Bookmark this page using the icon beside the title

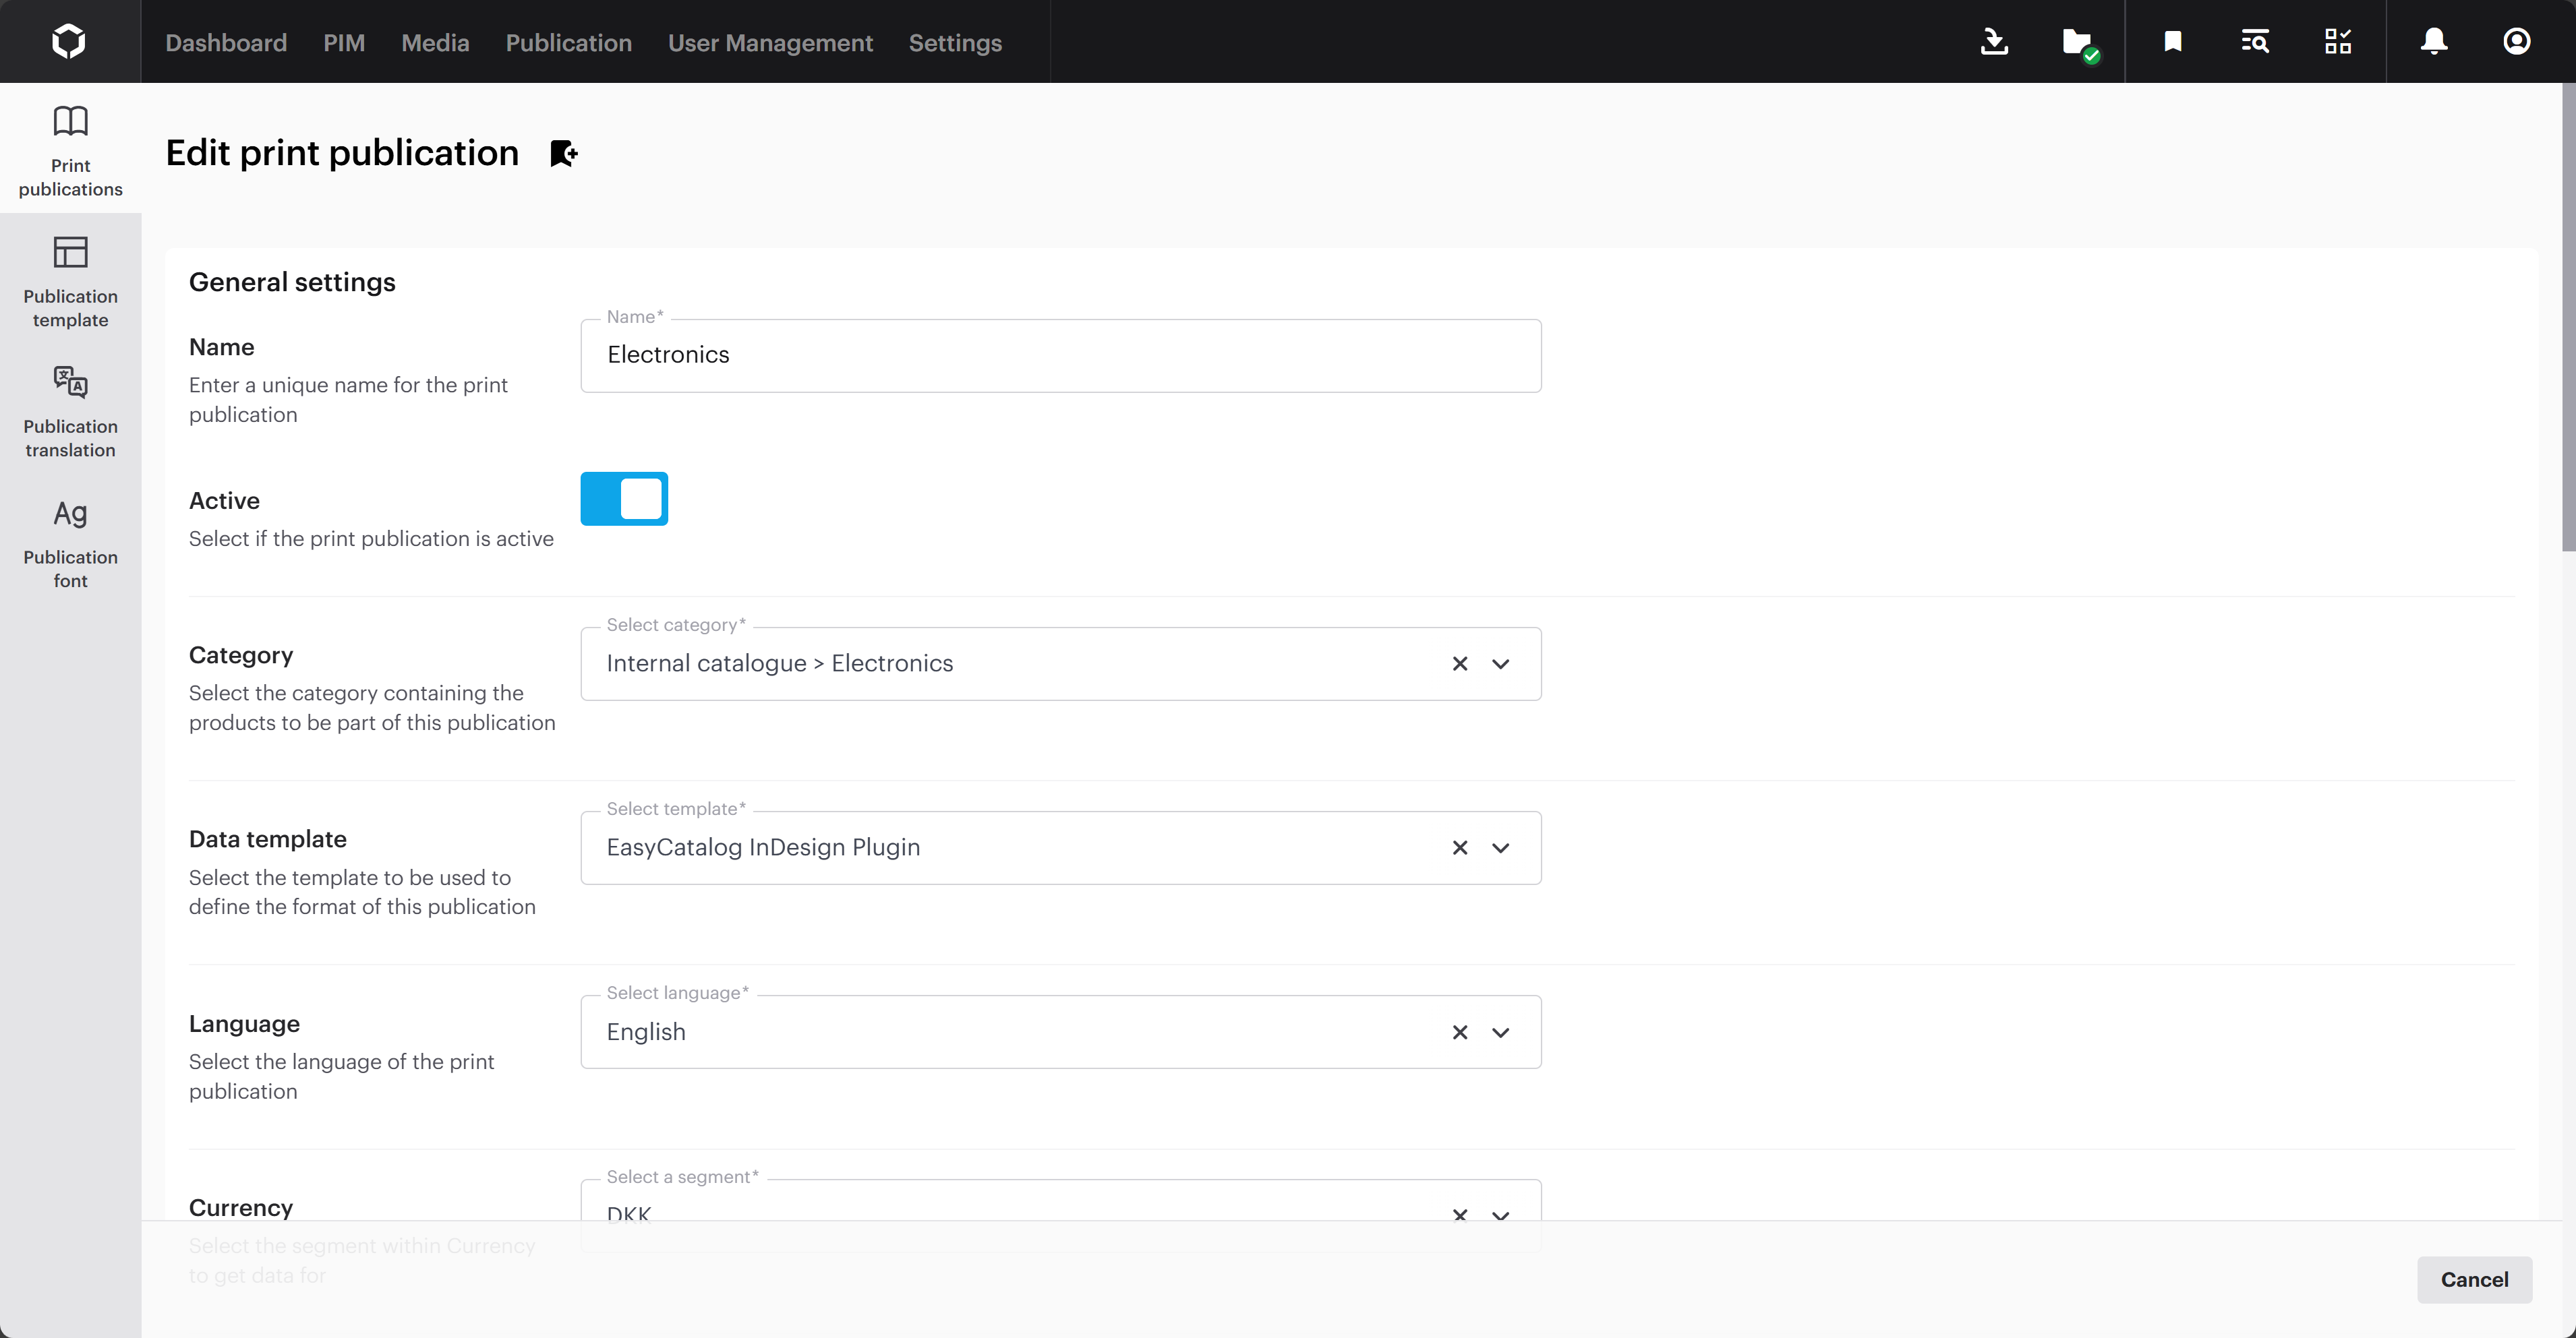tap(562, 153)
